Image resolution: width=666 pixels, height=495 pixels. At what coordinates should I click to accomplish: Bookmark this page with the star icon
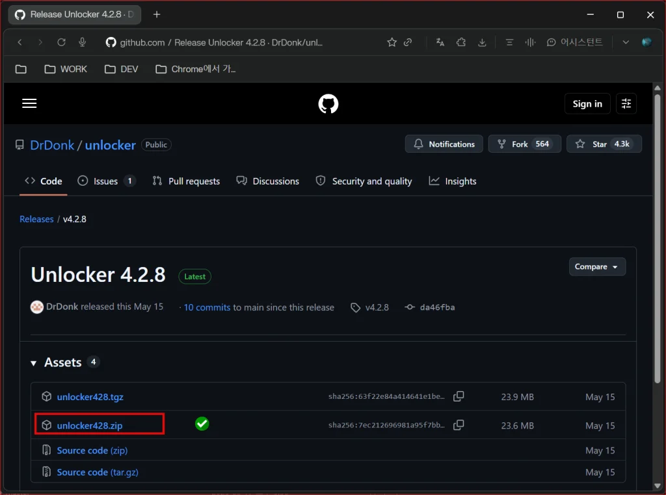click(392, 42)
